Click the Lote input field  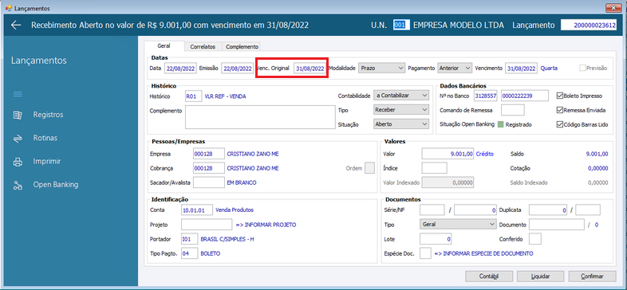point(436,239)
